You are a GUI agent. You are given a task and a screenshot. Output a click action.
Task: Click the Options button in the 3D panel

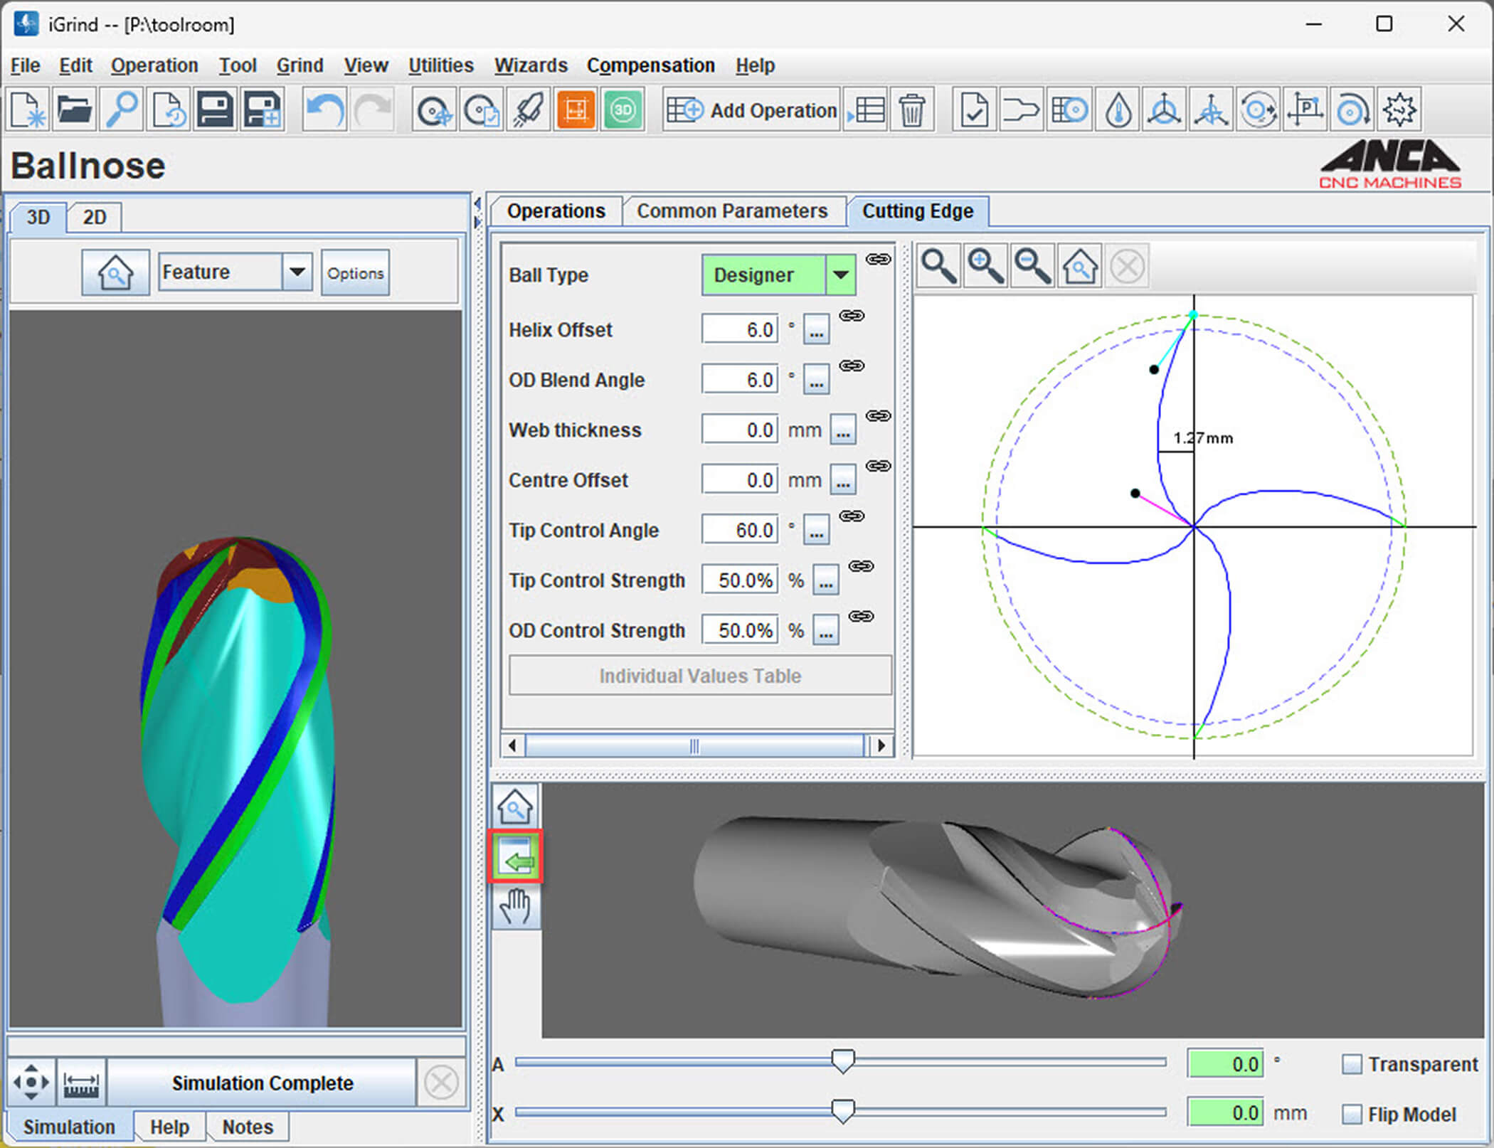click(x=355, y=272)
